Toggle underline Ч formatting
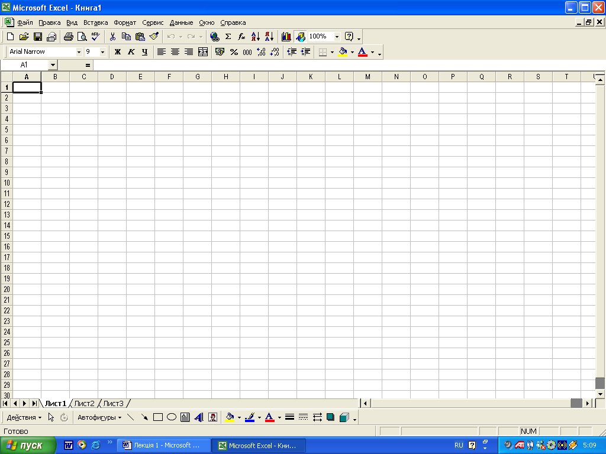Screen dimensions: 606x454 pos(144,52)
